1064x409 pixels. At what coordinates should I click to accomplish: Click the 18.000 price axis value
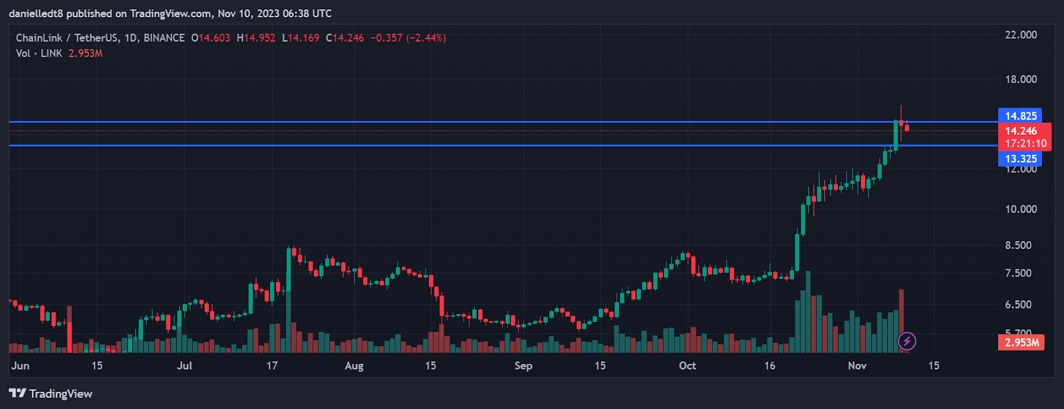(1021, 79)
